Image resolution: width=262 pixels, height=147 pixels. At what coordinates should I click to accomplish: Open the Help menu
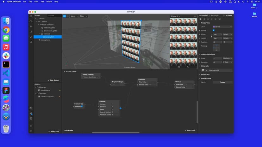pyautogui.click(x=56, y=2)
